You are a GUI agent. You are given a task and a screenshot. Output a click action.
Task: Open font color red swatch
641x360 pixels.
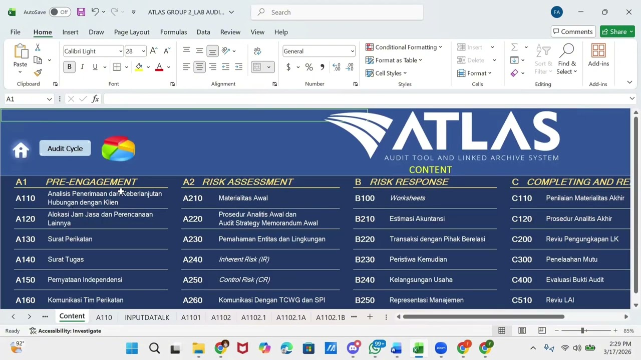pos(159,67)
